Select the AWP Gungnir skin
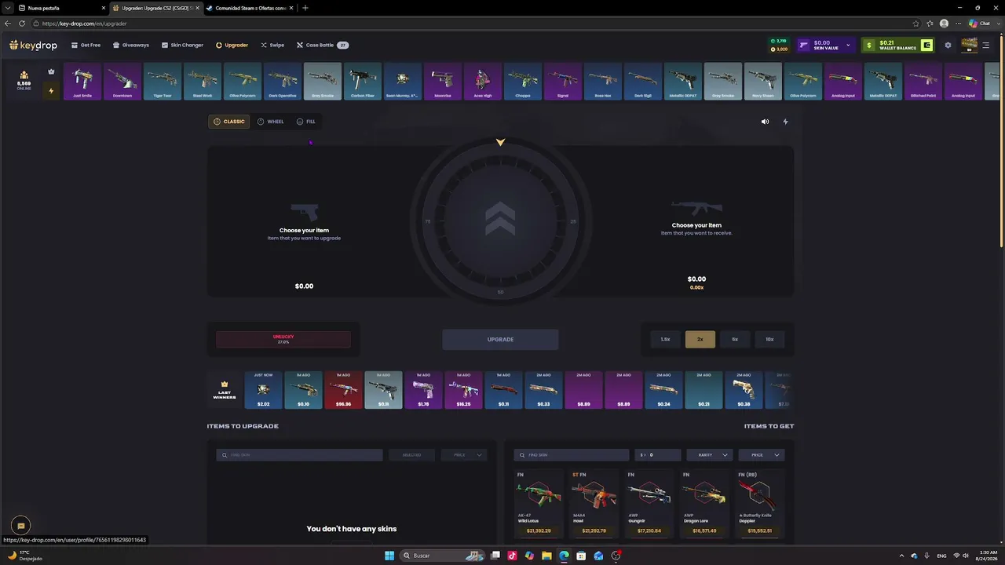Image resolution: width=1005 pixels, height=565 pixels. (649, 503)
